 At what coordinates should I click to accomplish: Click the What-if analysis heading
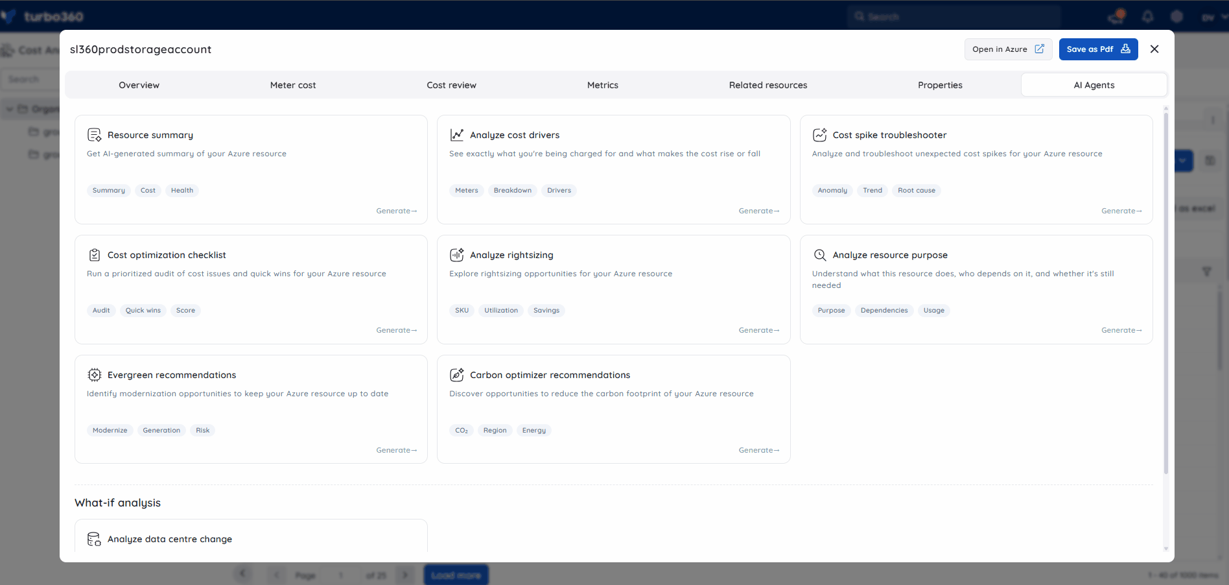pyautogui.click(x=118, y=503)
